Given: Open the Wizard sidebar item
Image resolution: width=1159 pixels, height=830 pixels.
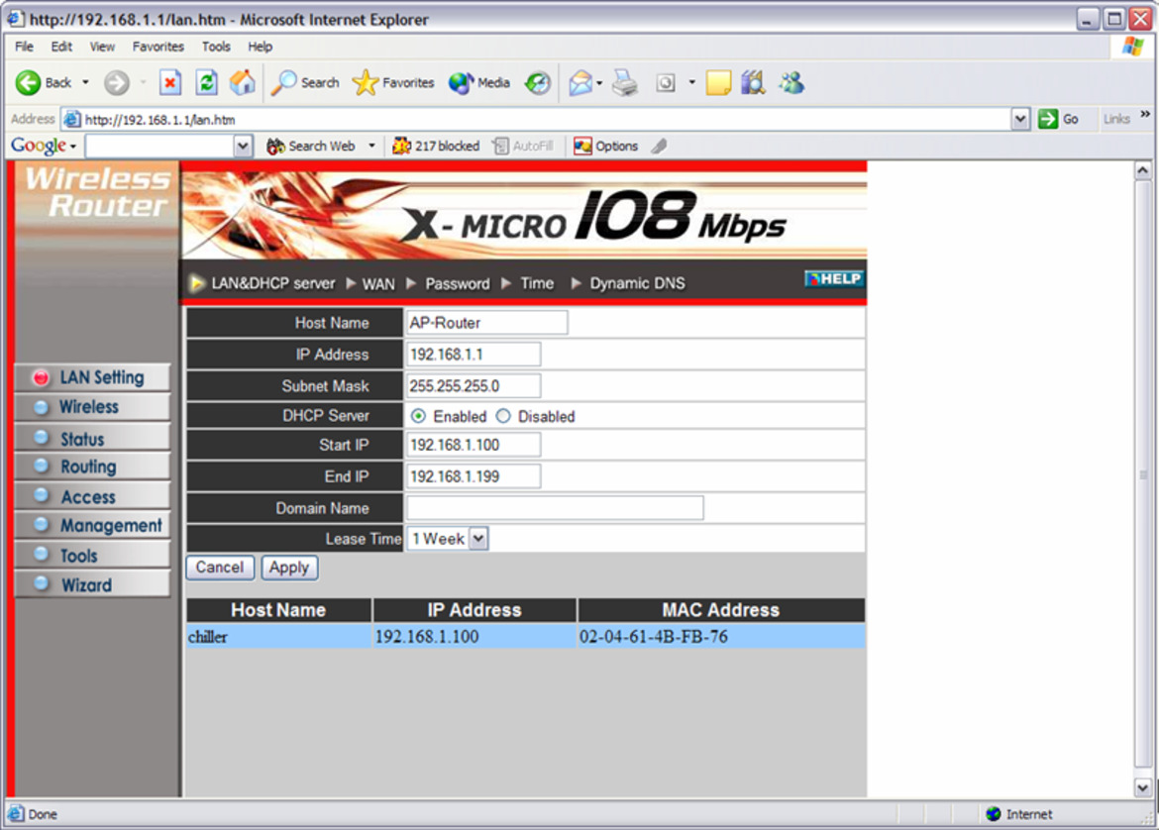Looking at the screenshot, I should [x=92, y=584].
